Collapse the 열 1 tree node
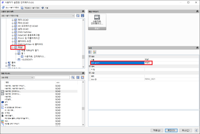This screenshot has width=200, height=134. 16,54
